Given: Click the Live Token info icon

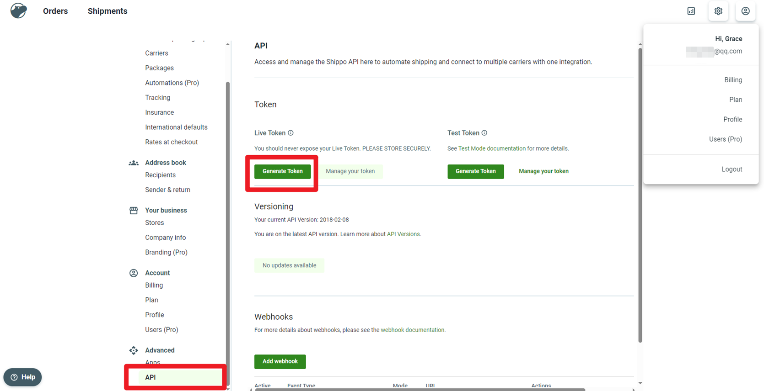Looking at the screenshot, I should 291,133.
